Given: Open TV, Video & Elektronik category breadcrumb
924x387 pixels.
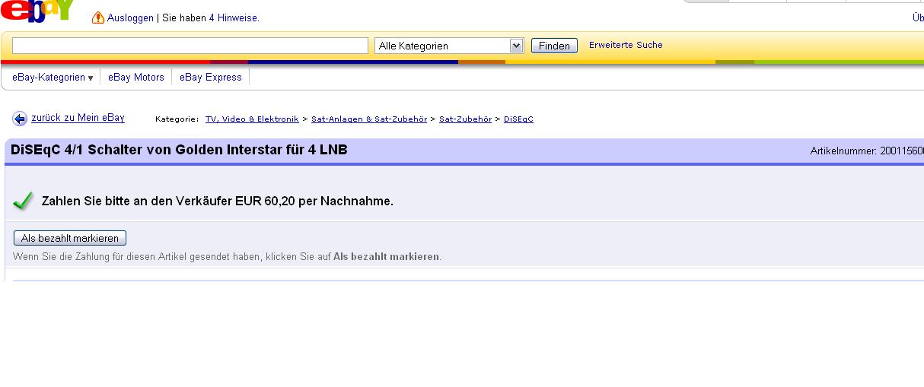Looking at the screenshot, I should pyautogui.click(x=252, y=119).
